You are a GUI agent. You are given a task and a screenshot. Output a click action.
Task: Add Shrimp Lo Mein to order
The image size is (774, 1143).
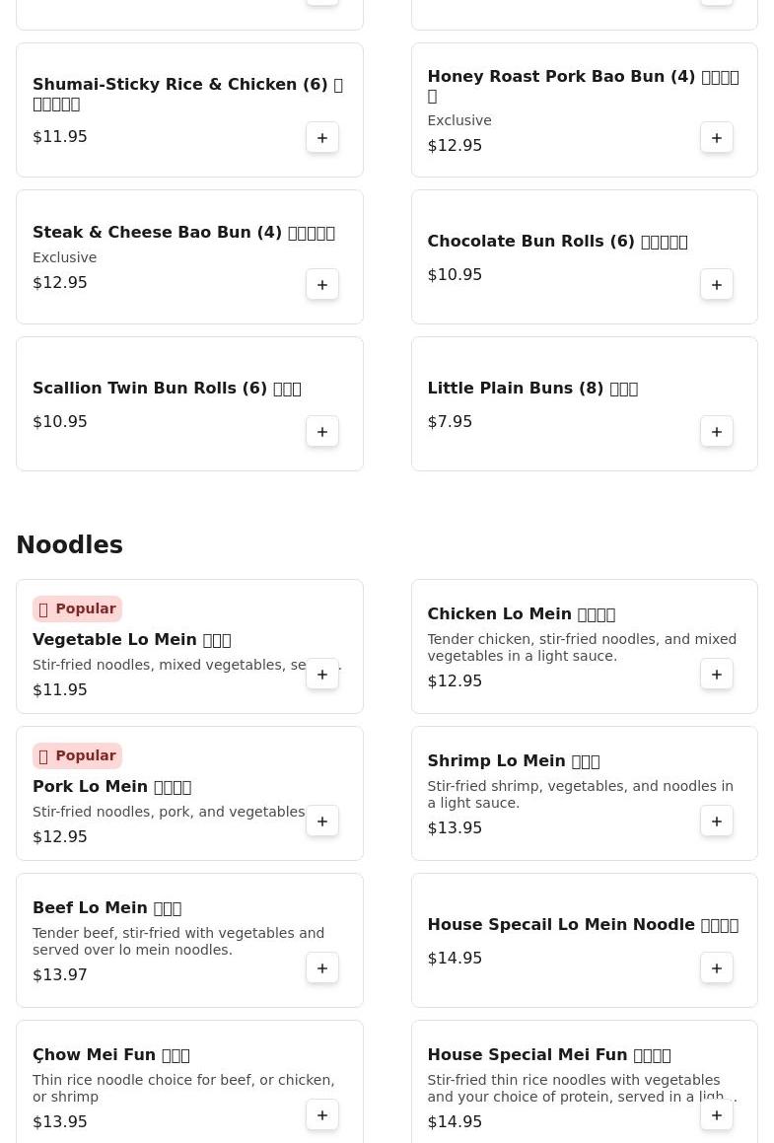717,822
